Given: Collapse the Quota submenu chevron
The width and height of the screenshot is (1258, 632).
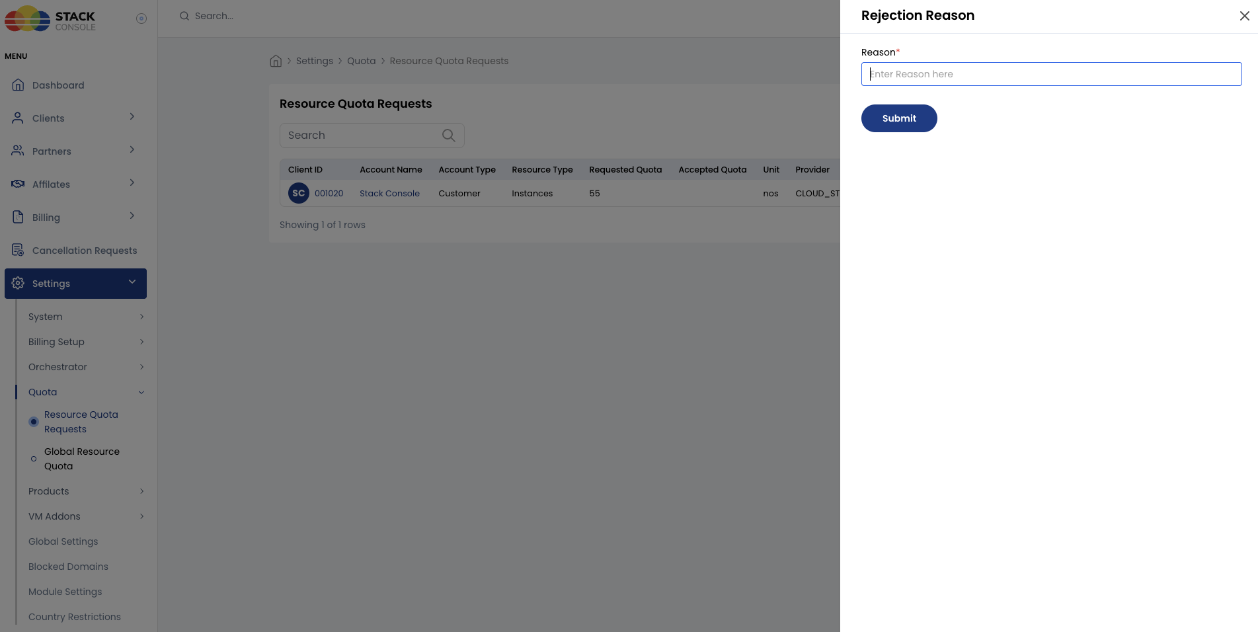Looking at the screenshot, I should coord(141,392).
